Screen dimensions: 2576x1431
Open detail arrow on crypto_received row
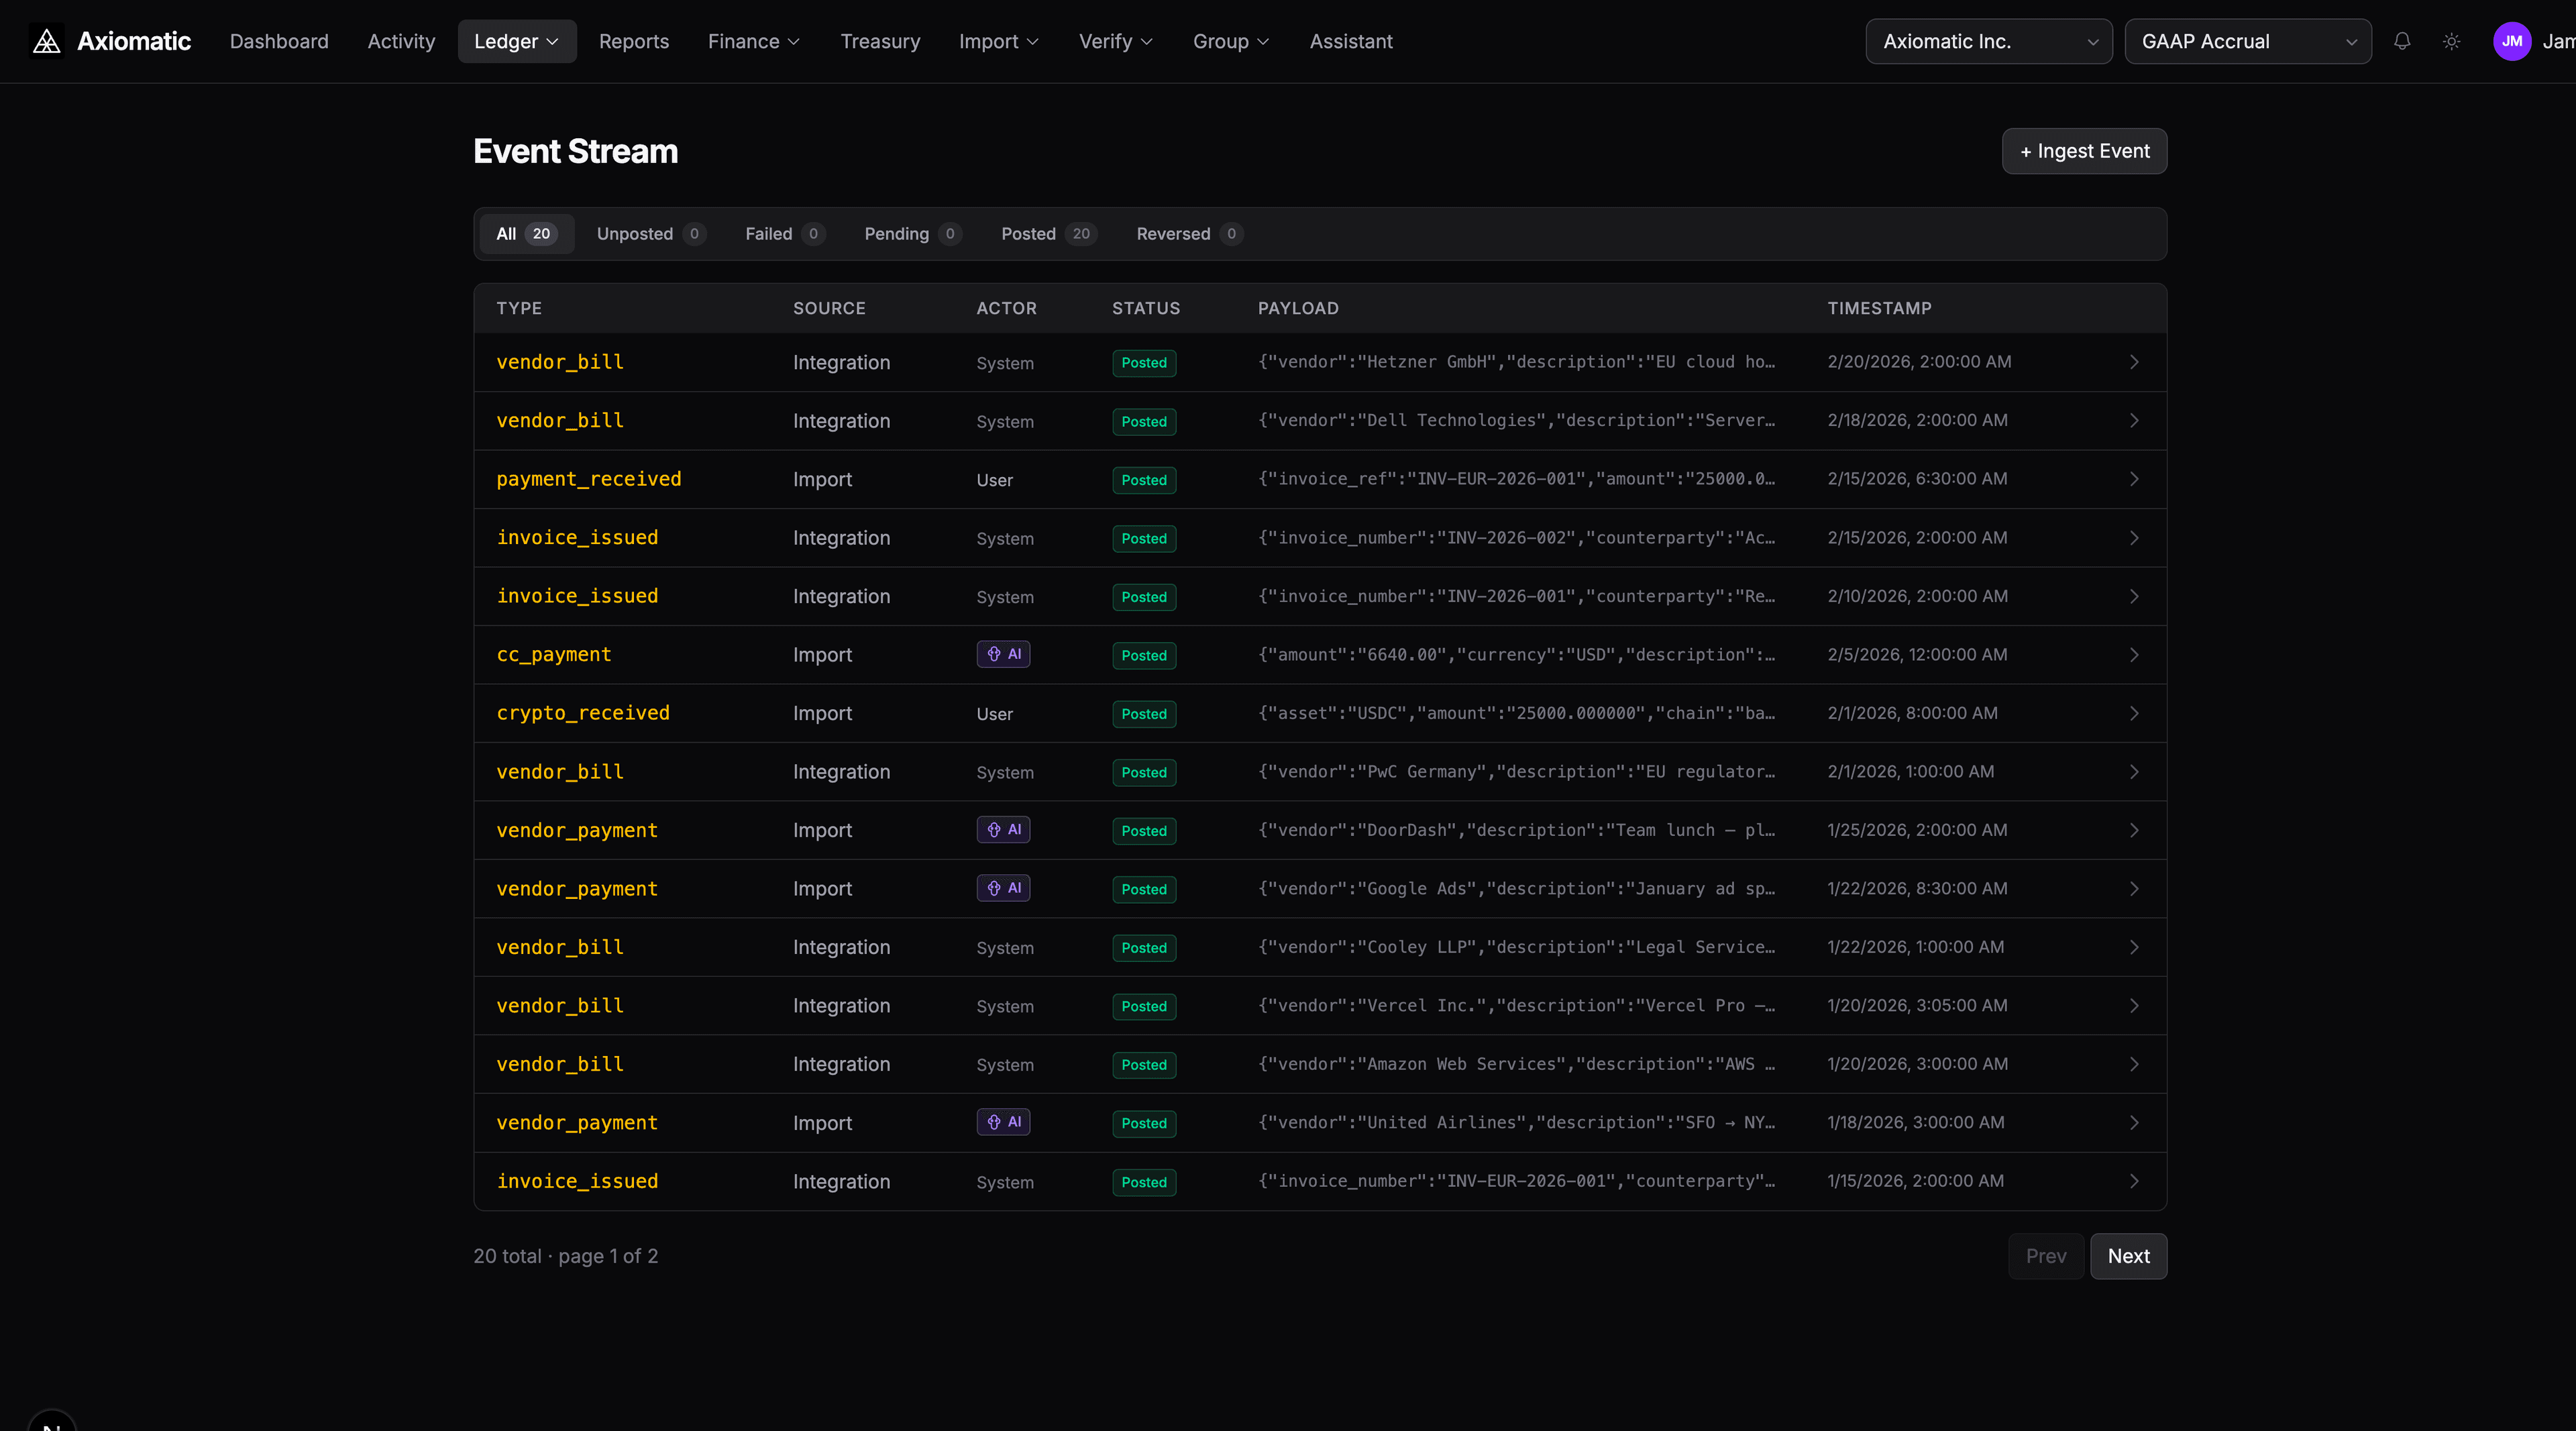(x=2134, y=713)
